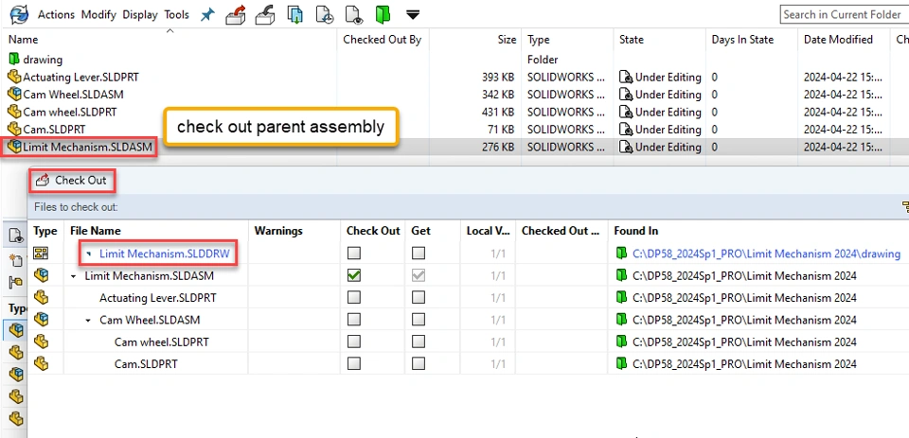909x438 pixels.
Task: Select Actuating Lever.SLDPRT file name in dialog
Action: tap(158, 298)
